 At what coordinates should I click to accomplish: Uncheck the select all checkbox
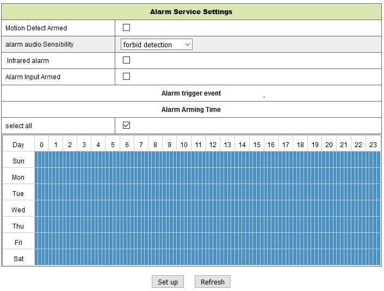(126, 125)
